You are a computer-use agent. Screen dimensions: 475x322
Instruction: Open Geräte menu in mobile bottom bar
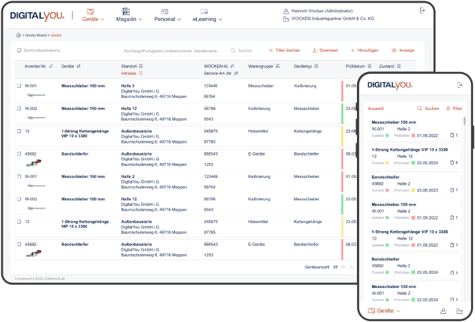[383, 310]
